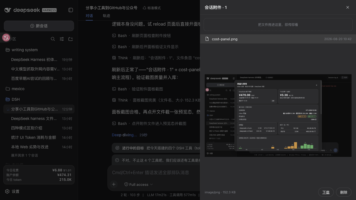Click the image/png · 152.3 KB label
The height and width of the screenshot is (200, 356).
click(x=220, y=192)
